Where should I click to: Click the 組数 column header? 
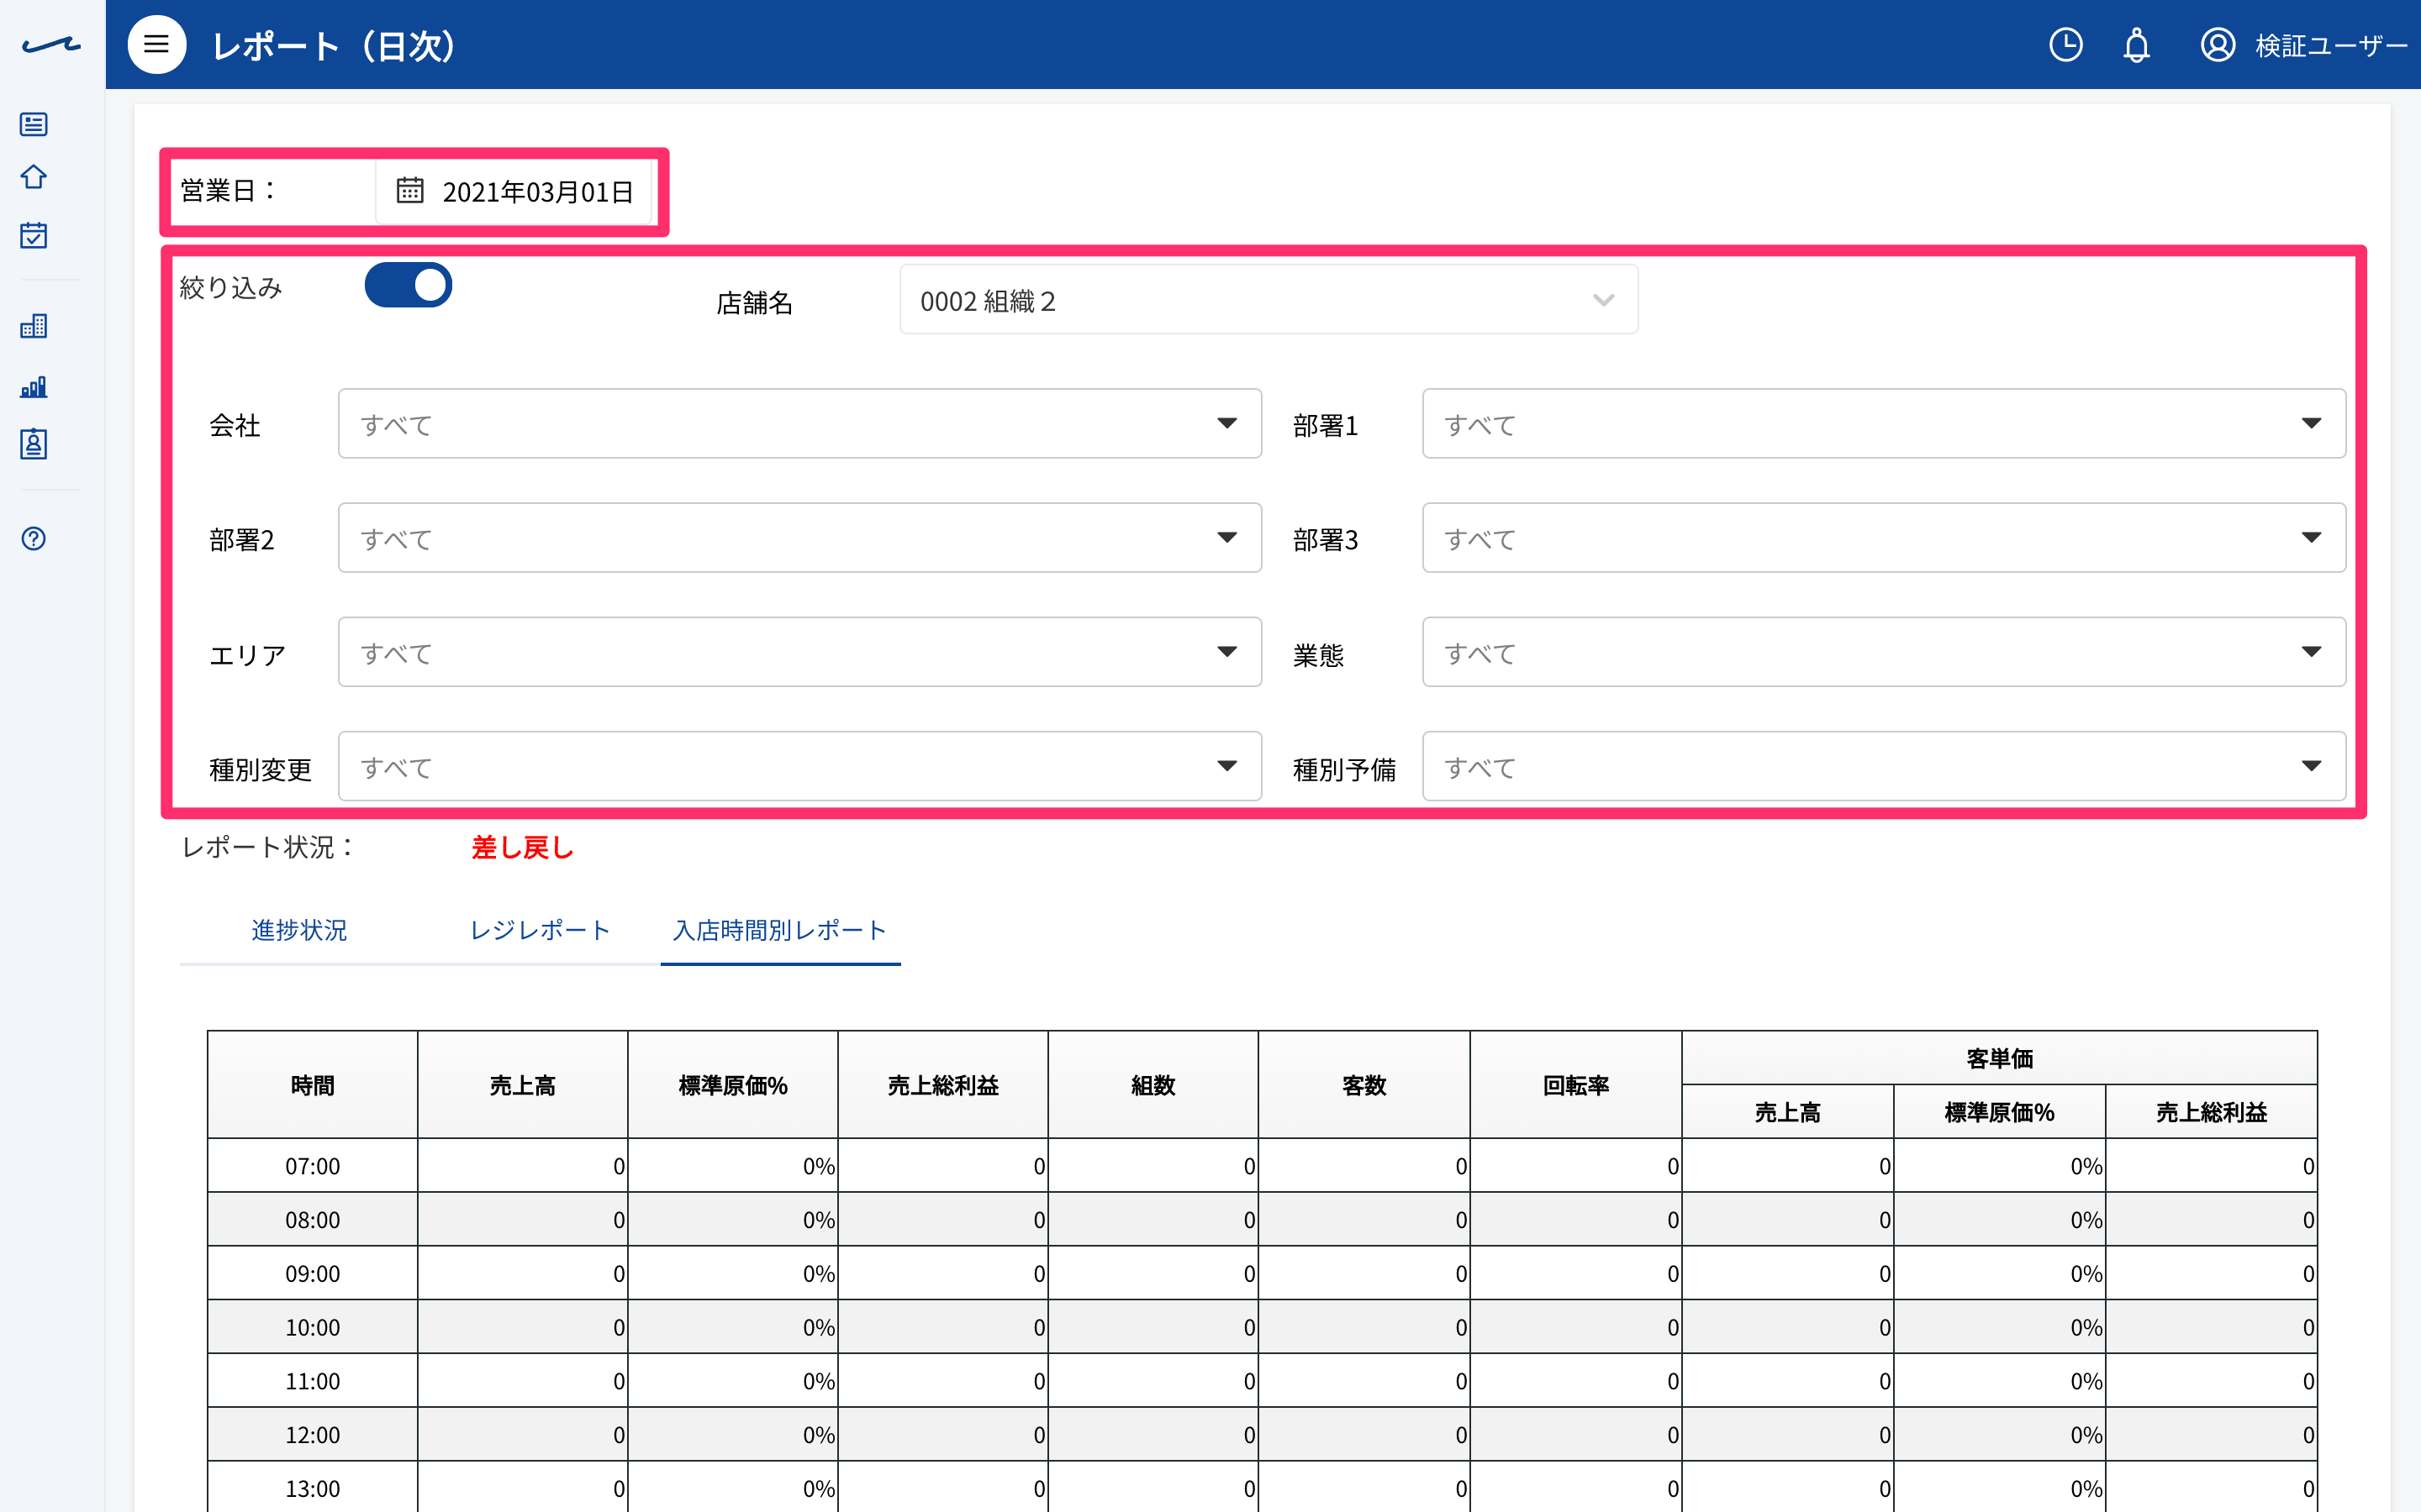click(1152, 1085)
